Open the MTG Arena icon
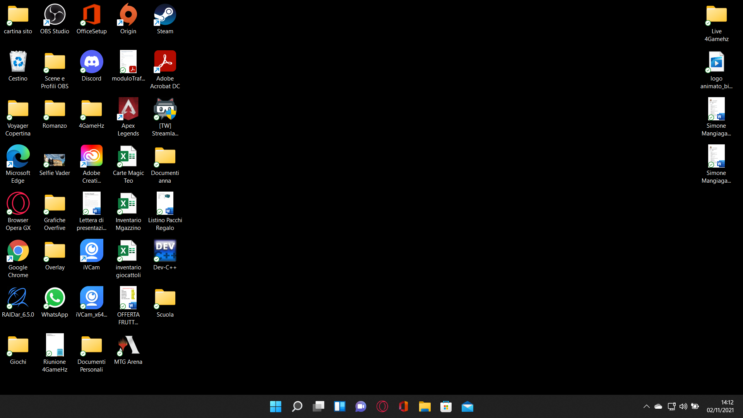Image resolution: width=743 pixels, height=418 pixels. pos(128,350)
